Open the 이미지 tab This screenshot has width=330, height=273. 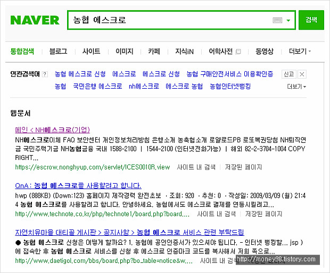coord(125,52)
